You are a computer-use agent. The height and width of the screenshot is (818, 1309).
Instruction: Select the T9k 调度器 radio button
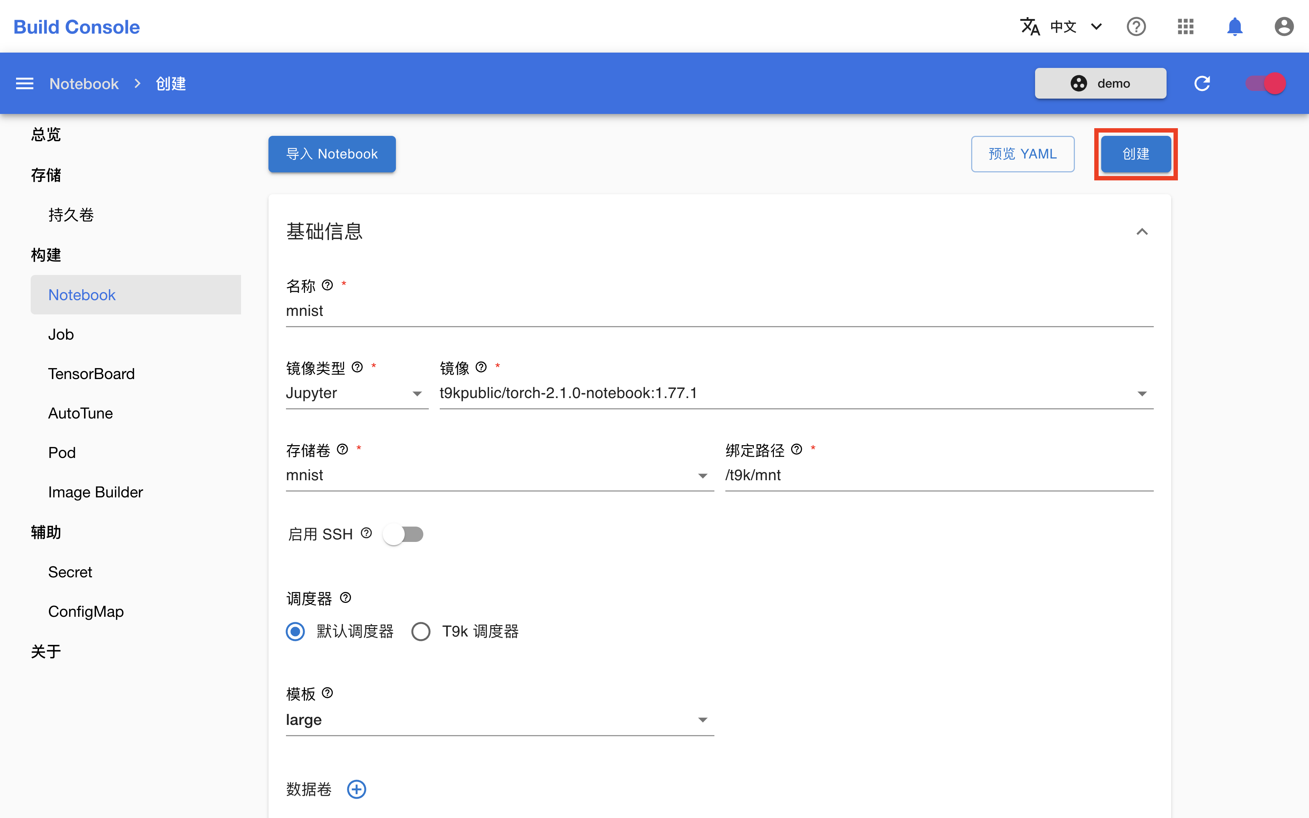coord(421,631)
